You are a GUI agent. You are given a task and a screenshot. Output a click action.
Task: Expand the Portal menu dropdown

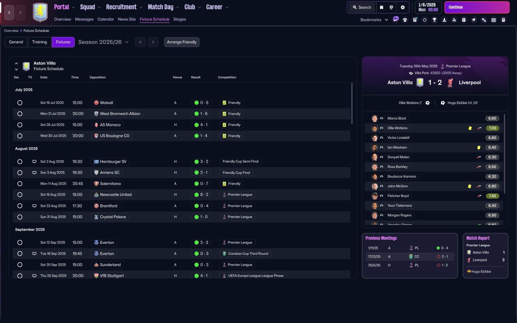(x=74, y=7)
